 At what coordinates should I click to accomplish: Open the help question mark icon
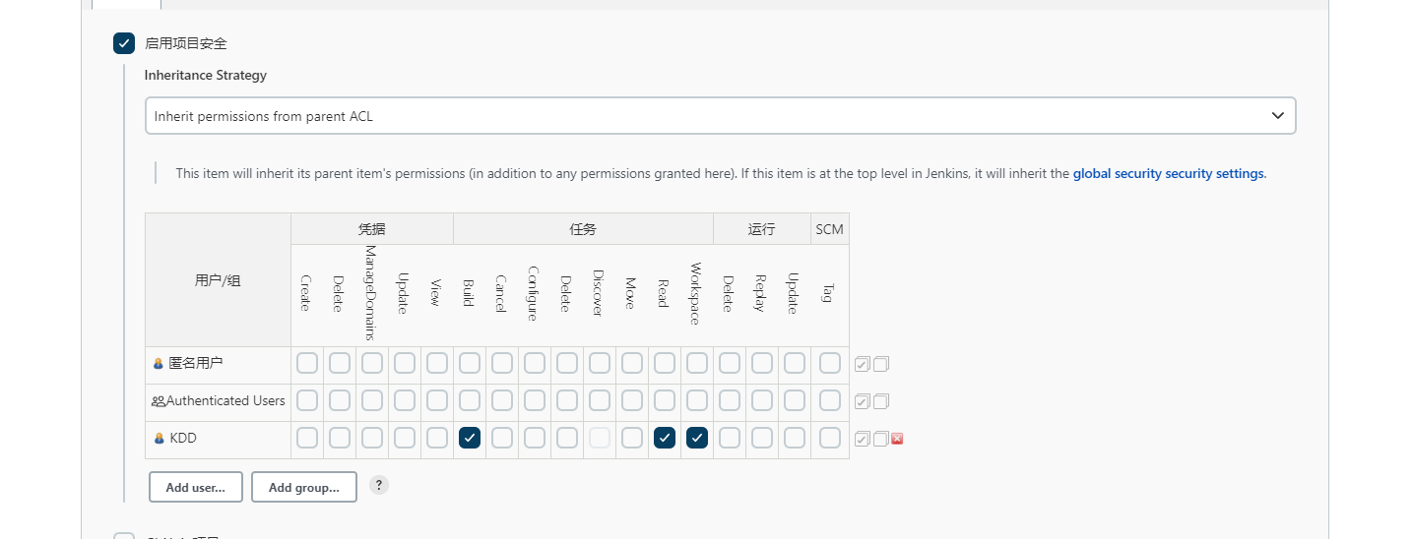pos(379,485)
